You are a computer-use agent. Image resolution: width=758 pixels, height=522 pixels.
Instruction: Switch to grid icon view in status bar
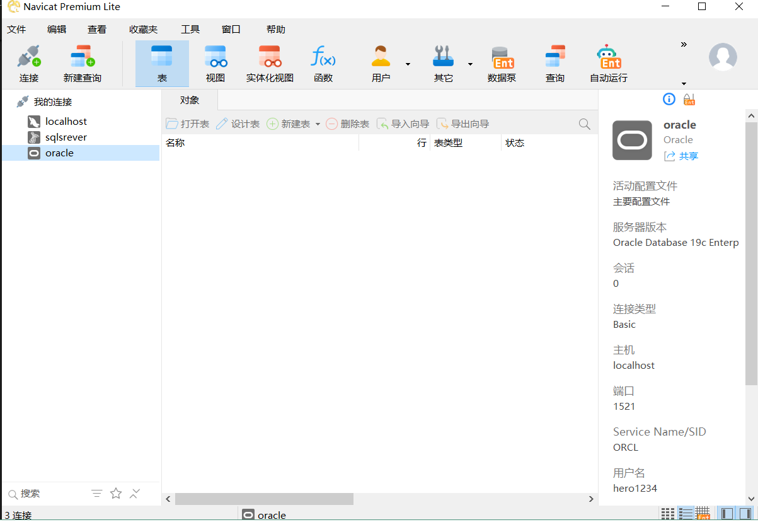click(668, 514)
